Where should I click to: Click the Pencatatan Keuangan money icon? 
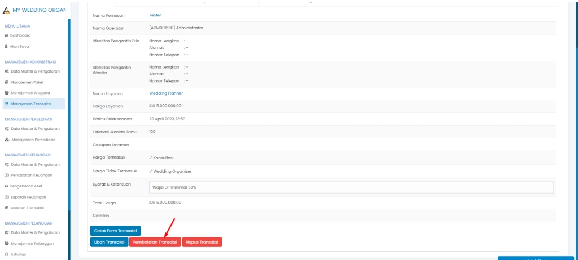coord(7,176)
